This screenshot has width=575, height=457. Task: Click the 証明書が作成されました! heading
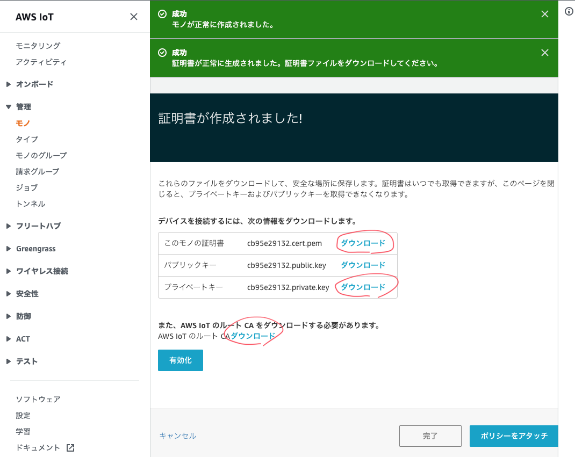point(231,118)
